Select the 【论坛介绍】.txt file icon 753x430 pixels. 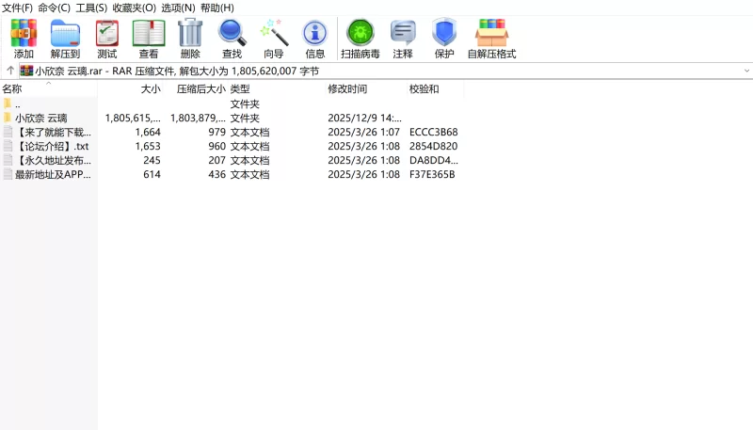click(8, 146)
